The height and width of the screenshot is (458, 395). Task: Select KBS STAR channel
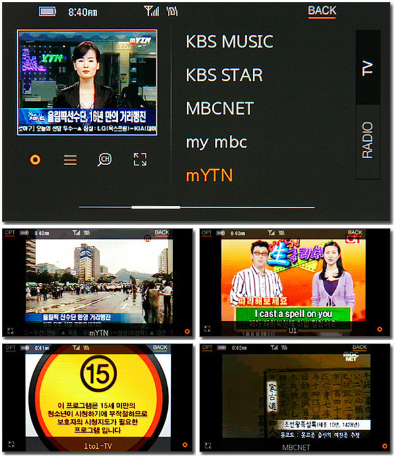pyautogui.click(x=224, y=75)
